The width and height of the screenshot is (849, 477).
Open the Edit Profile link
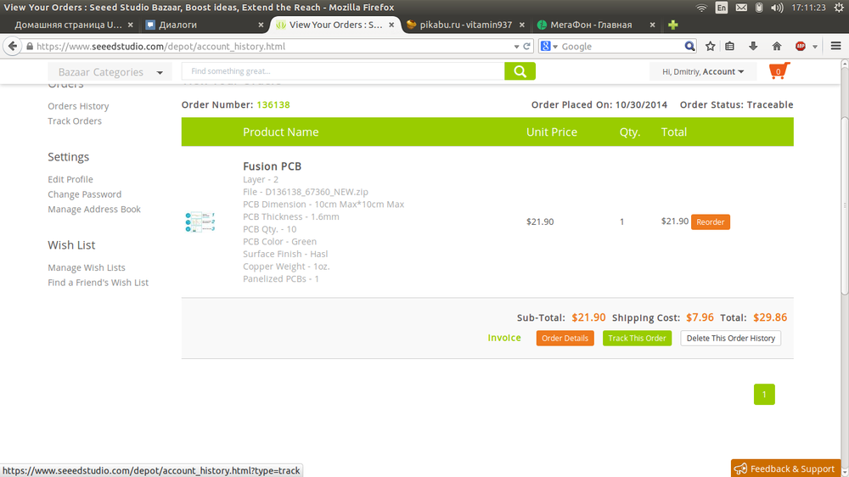(70, 179)
